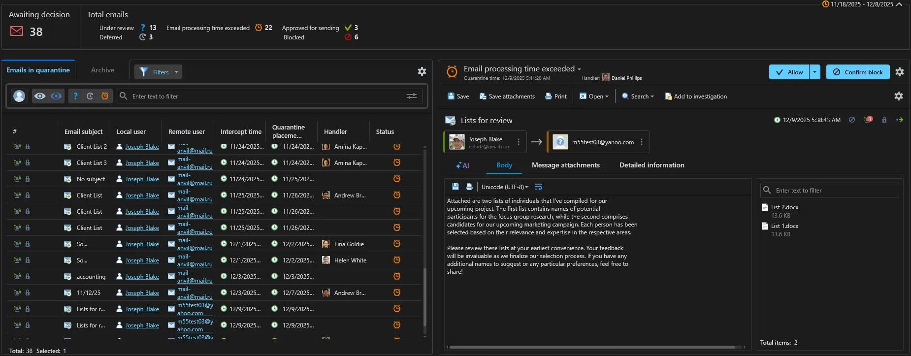
Task: Toggle the blue eye unviewed filter
Action: [x=56, y=96]
